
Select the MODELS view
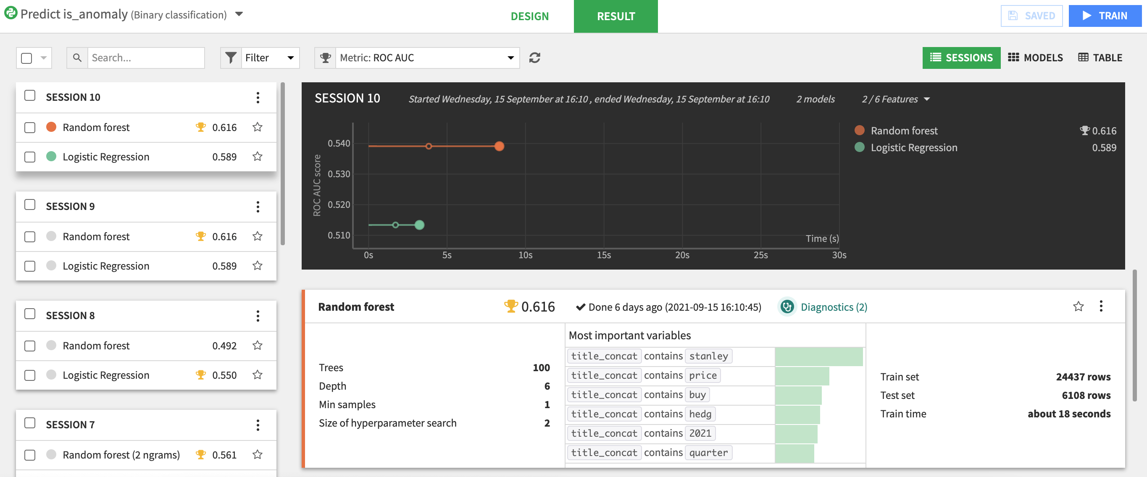(x=1035, y=58)
